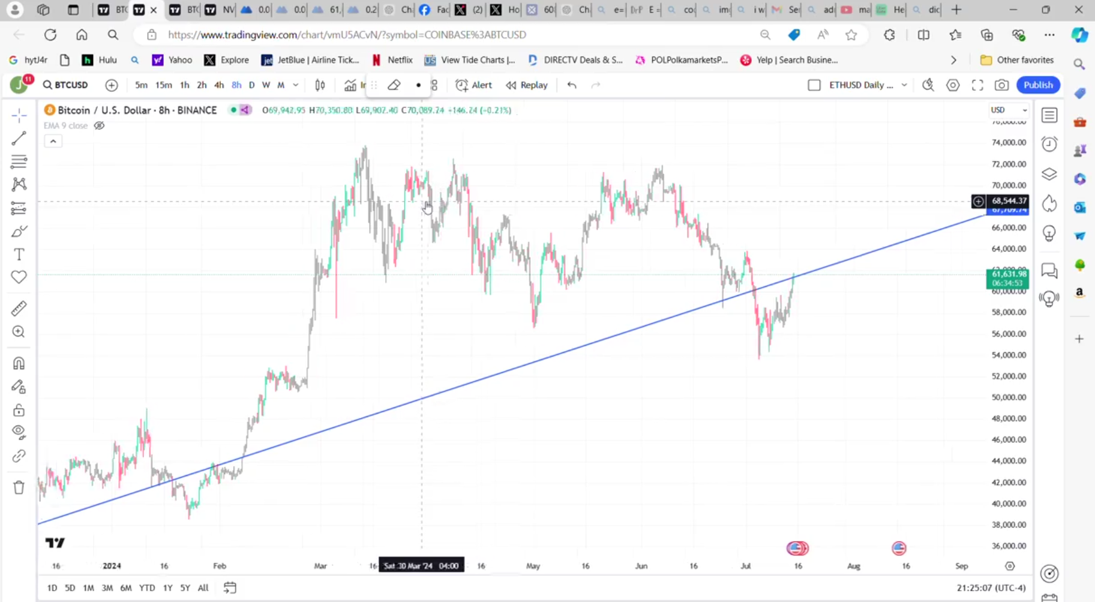The width and height of the screenshot is (1095, 602).
Task: Pick the ruler measure tool
Action: [x=19, y=309]
